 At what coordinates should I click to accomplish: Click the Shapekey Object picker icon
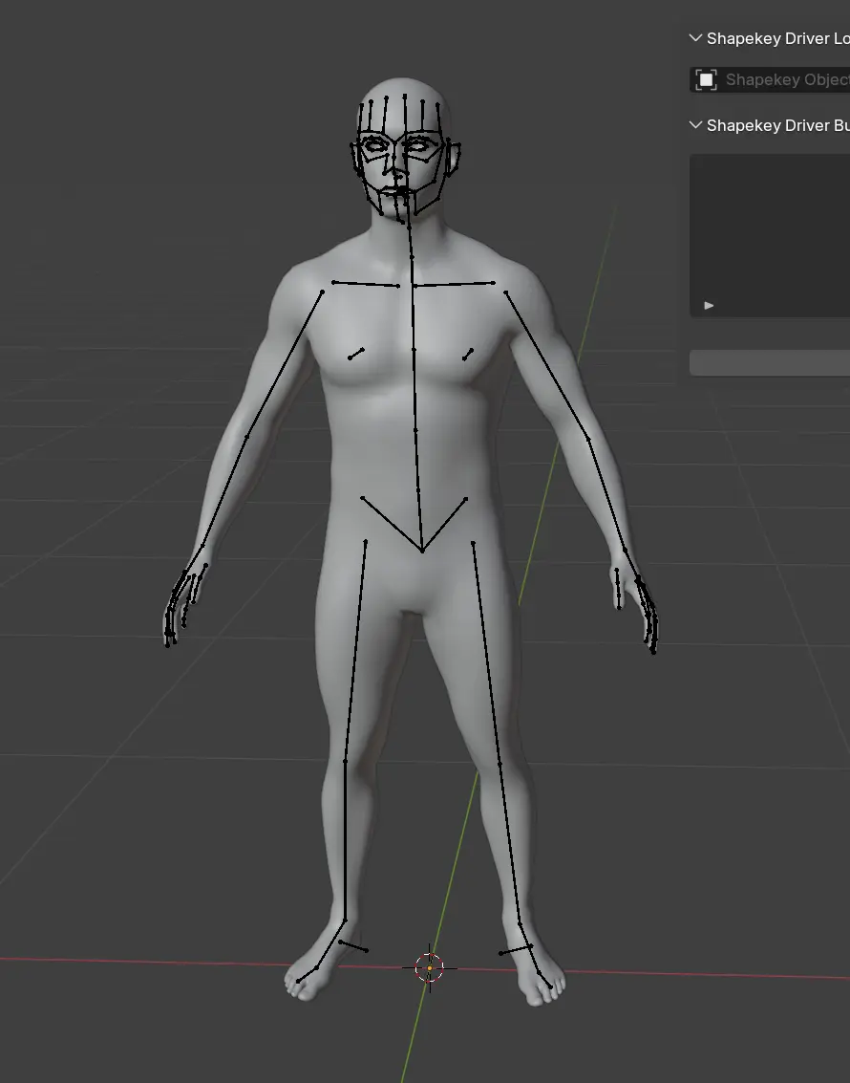click(707, 80)
